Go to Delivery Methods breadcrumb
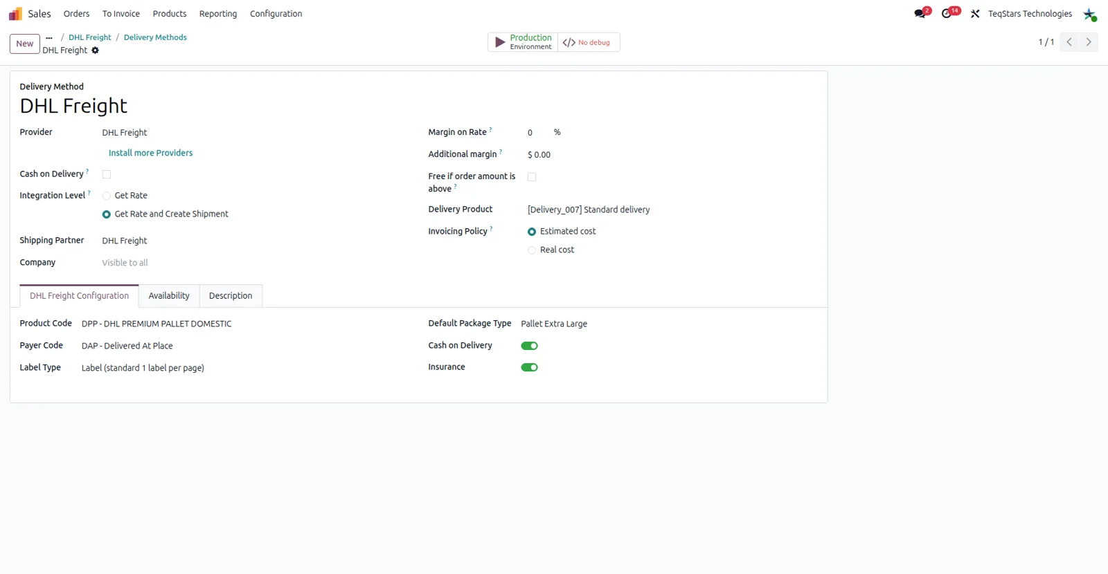1108x574 pixels. [155, 37]
